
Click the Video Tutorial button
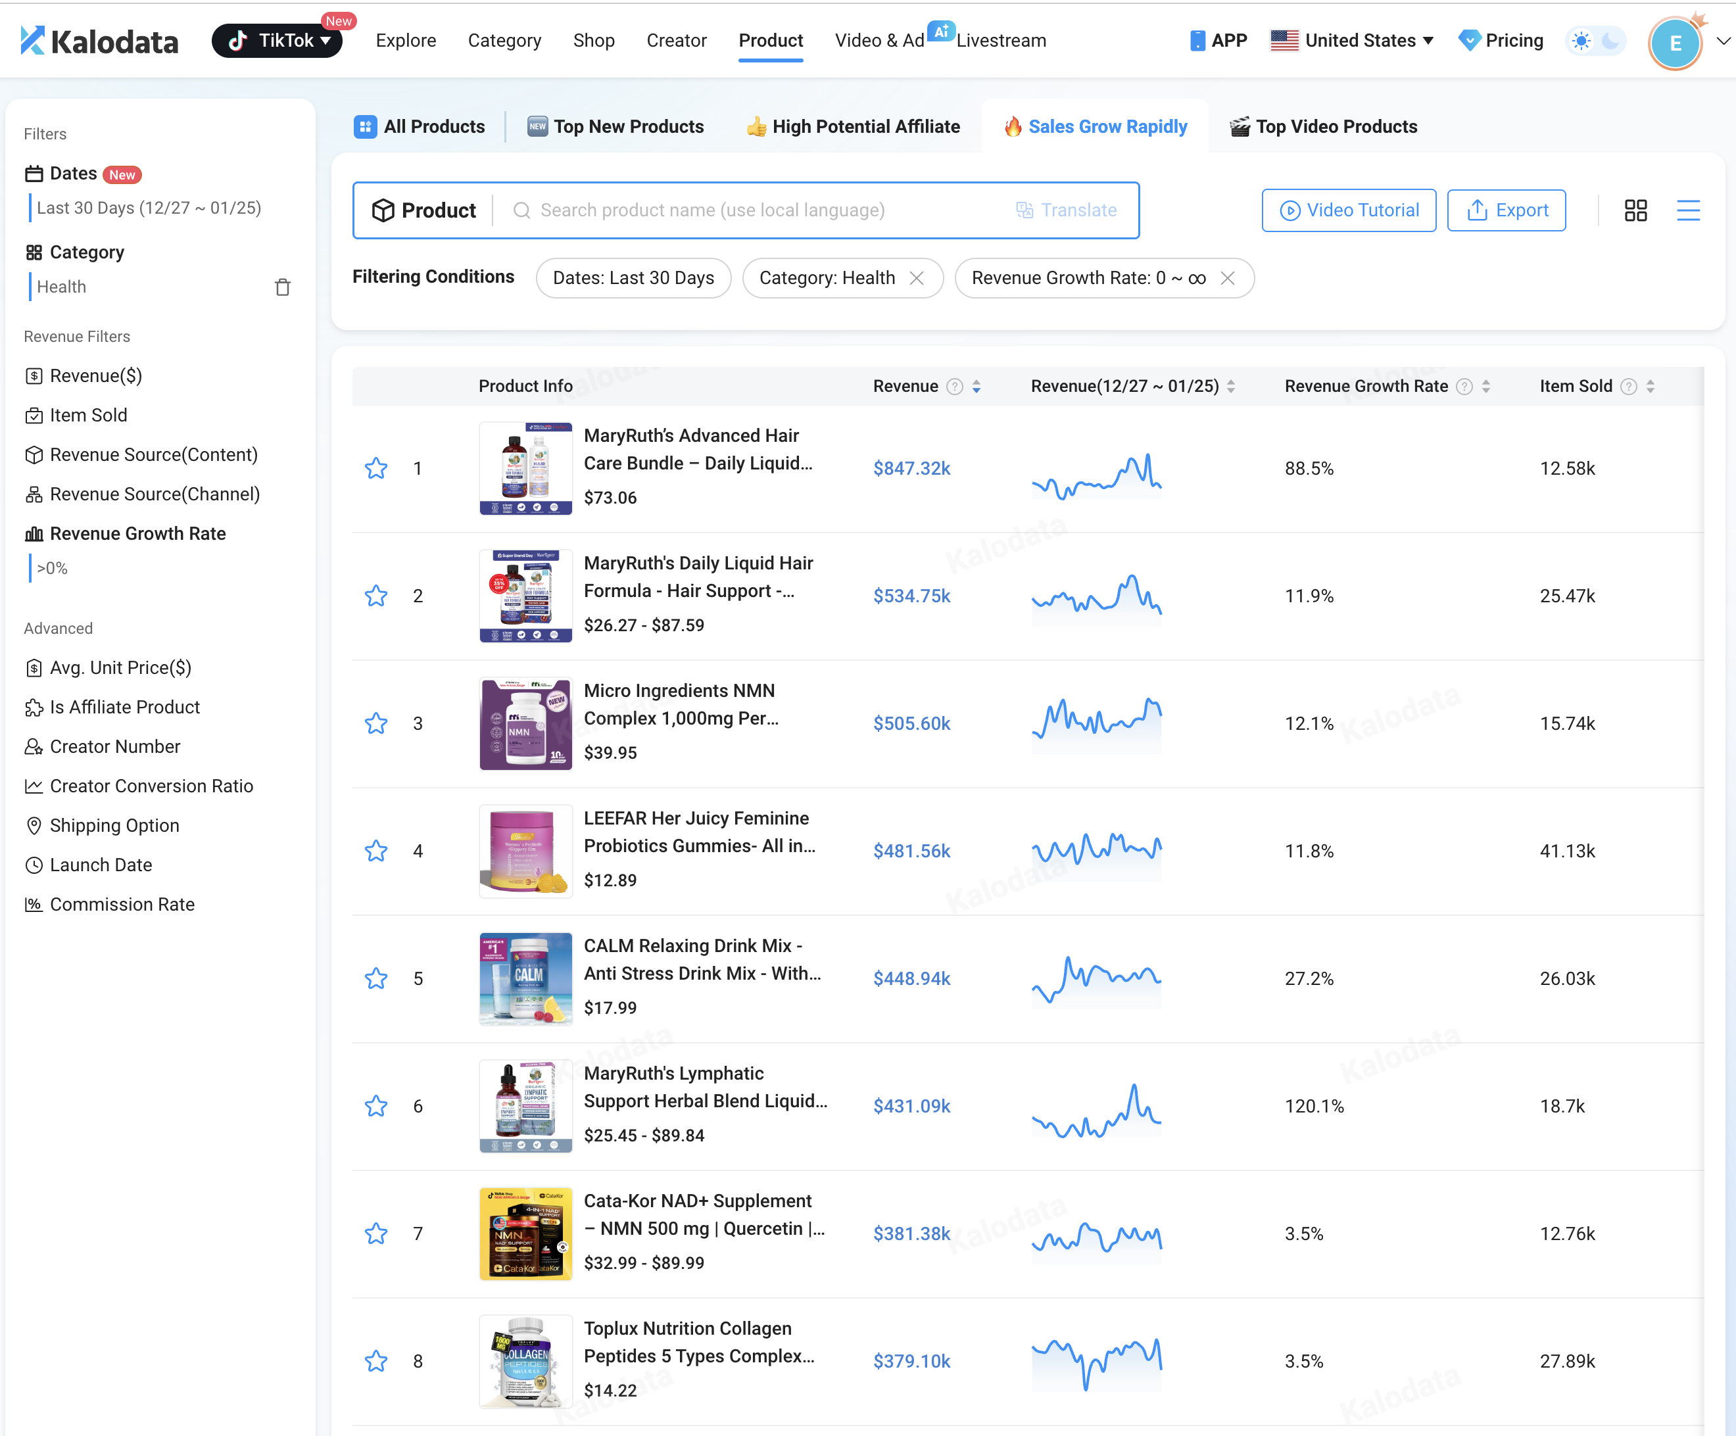[1348, 210]
